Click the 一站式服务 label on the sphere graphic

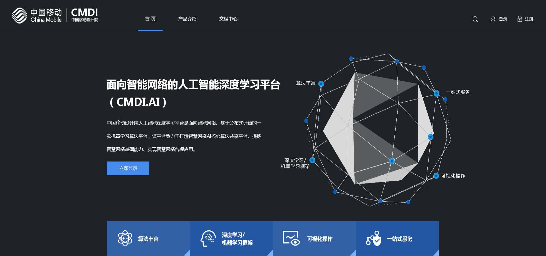(458, 92)
